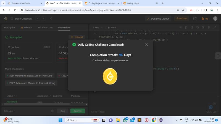Toggle the browser side panel icon
The image size is (221, 124).
click(206, 10)
